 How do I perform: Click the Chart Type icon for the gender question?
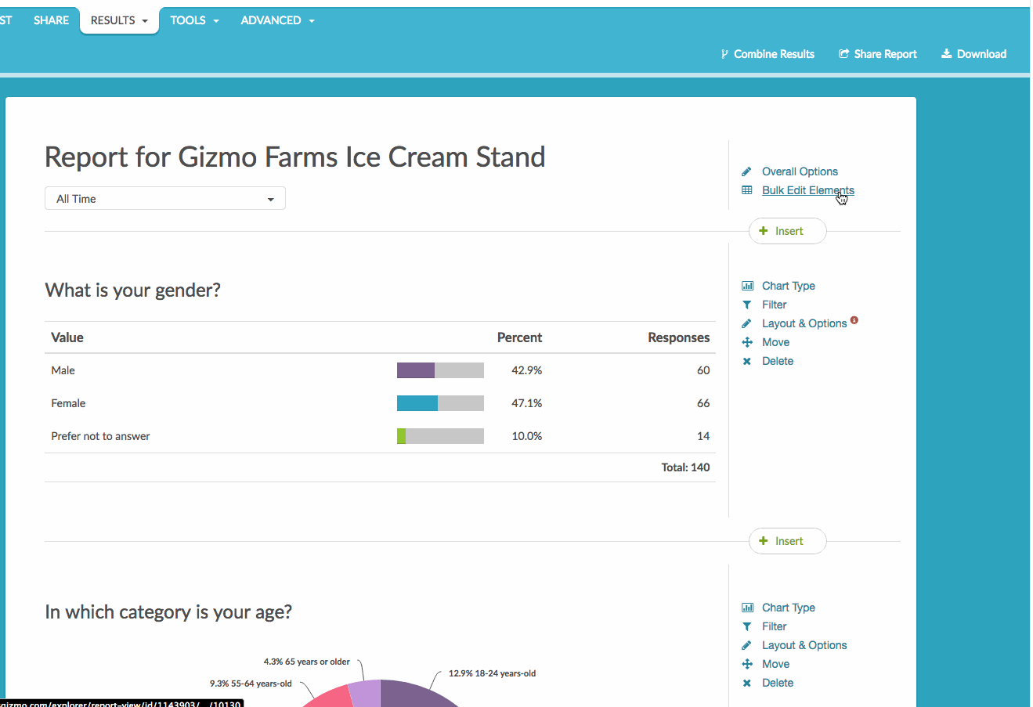click(747, 286)
